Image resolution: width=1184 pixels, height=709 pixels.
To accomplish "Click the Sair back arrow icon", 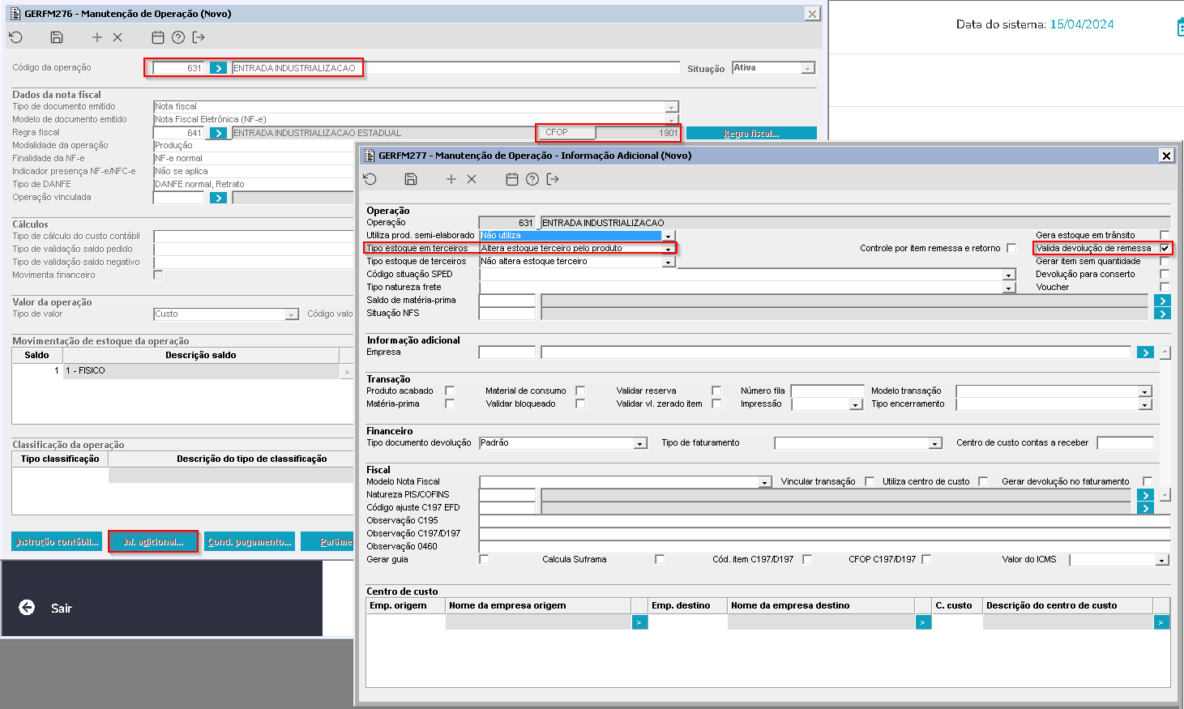I will (x=27, y=608).
